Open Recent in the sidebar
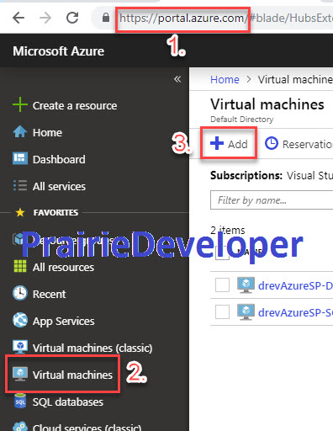The width and height of the screenshot is (333, 431). [49, 295]
